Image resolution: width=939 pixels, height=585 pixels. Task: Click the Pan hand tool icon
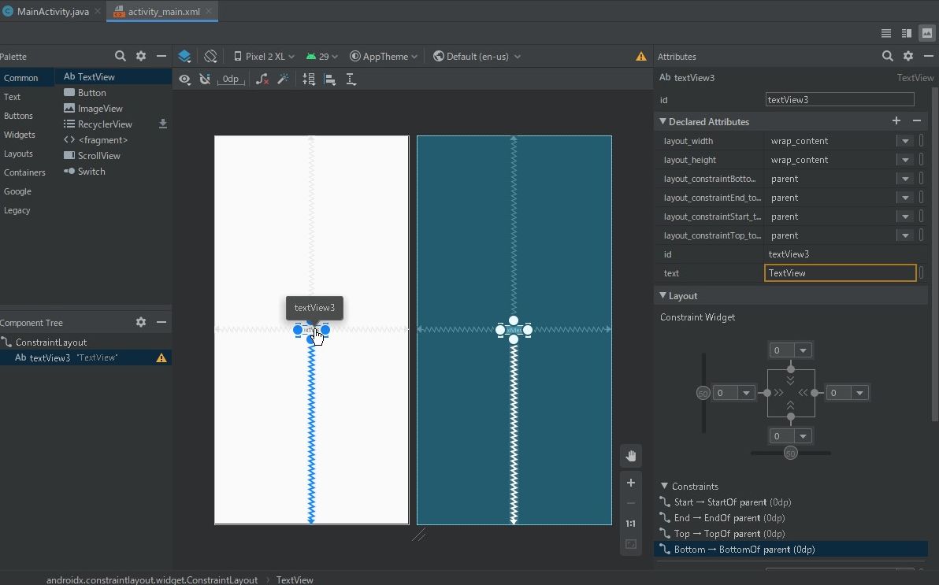[x=631, y=456]
